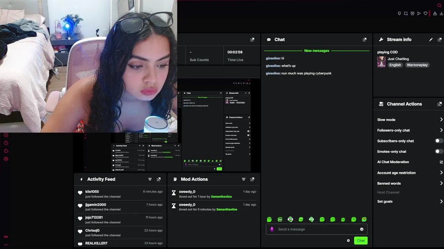Open the emoji picker smiley in message box
444x249 pixels.
coord(362,229)
